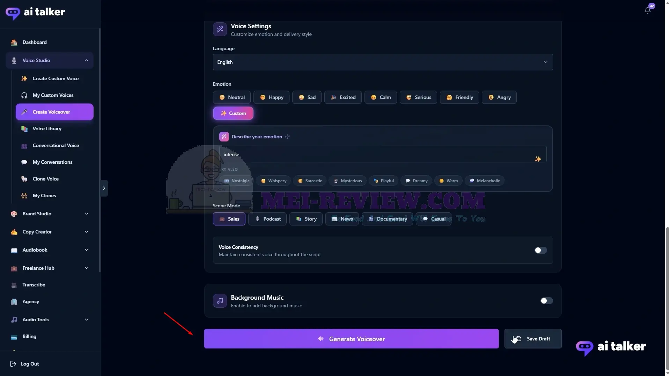Enable the Voice Consistency switch
670x376 pixels.
coord(540,250)
